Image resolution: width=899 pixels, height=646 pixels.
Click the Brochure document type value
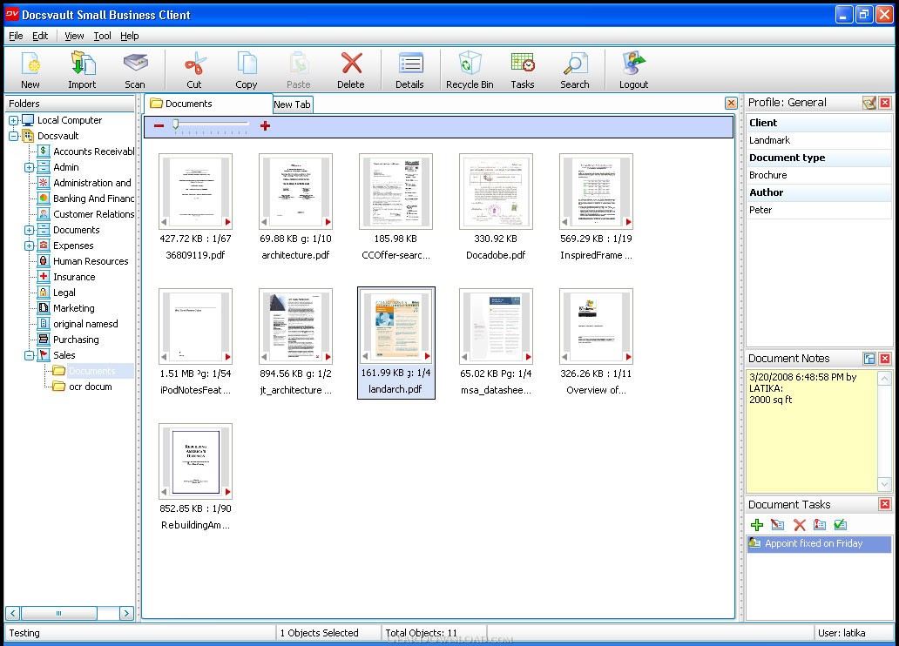[x=767, y=175]
